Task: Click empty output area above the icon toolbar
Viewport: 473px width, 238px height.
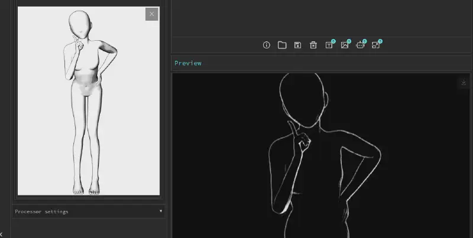Action: click(322, 18)
